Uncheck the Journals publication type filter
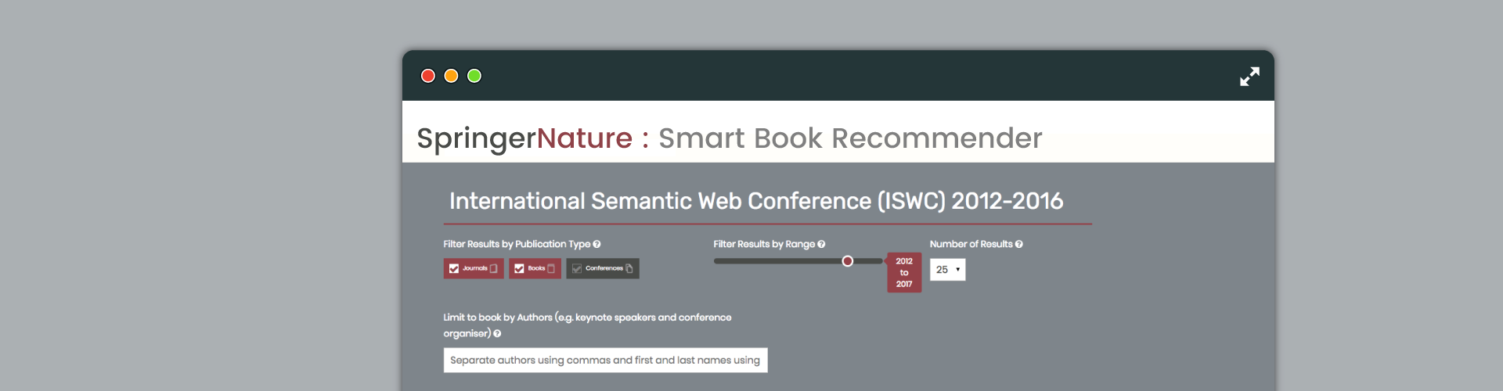The height and width of the screenshot is (391, 1503). 474,268
